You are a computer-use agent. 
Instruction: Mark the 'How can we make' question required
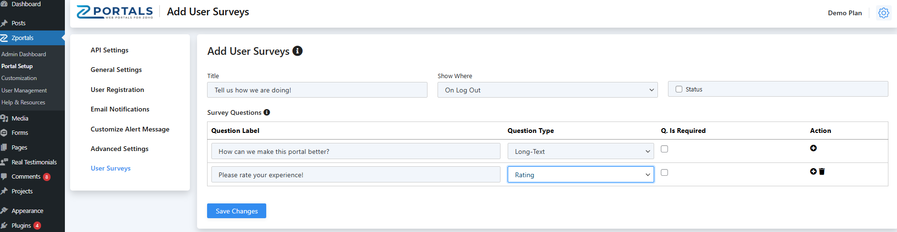click(664, 149)
